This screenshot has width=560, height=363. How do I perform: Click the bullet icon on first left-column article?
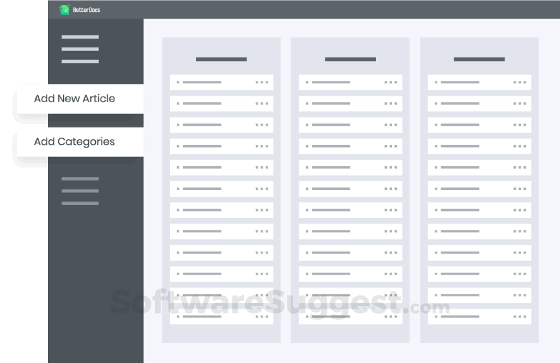click(x=177, y=82)
